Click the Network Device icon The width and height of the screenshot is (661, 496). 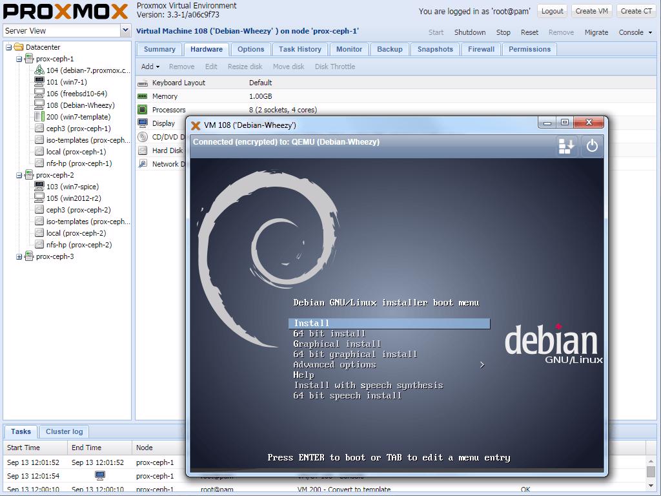point(143,163)
